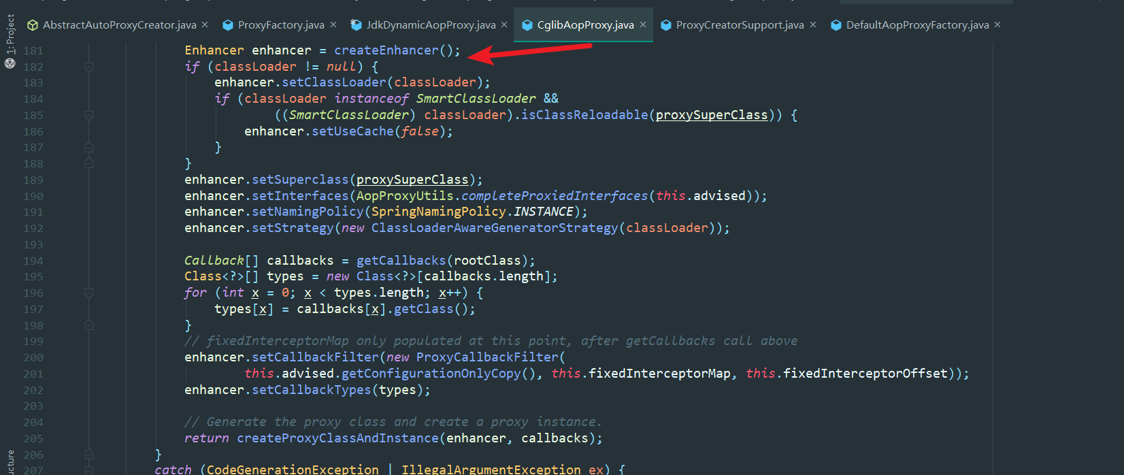
Task: Click the Generate the proxy class comment
Action: tap(393, 422)
